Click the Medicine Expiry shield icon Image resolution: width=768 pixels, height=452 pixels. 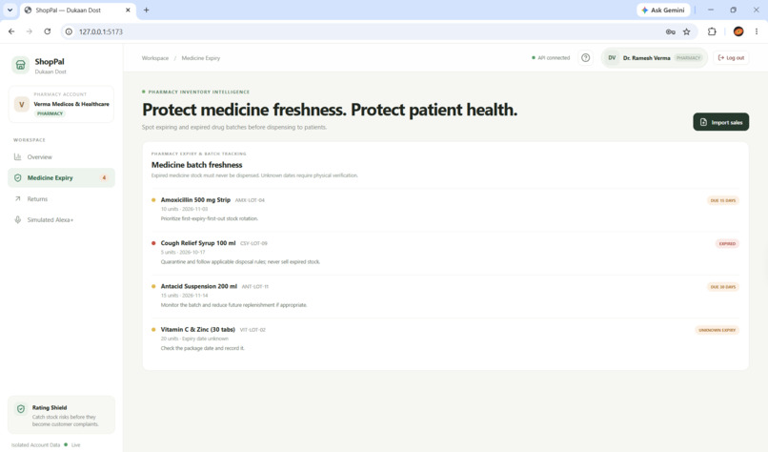(18, 178)
